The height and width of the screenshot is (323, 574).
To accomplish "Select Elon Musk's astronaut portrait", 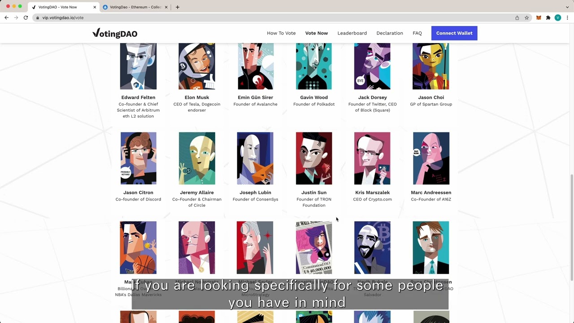I will [197, 66].
